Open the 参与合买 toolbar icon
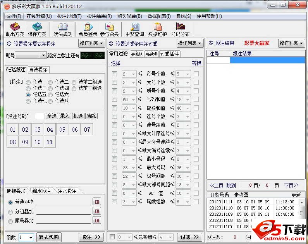308x244 pixels. (x=109, y=29)
